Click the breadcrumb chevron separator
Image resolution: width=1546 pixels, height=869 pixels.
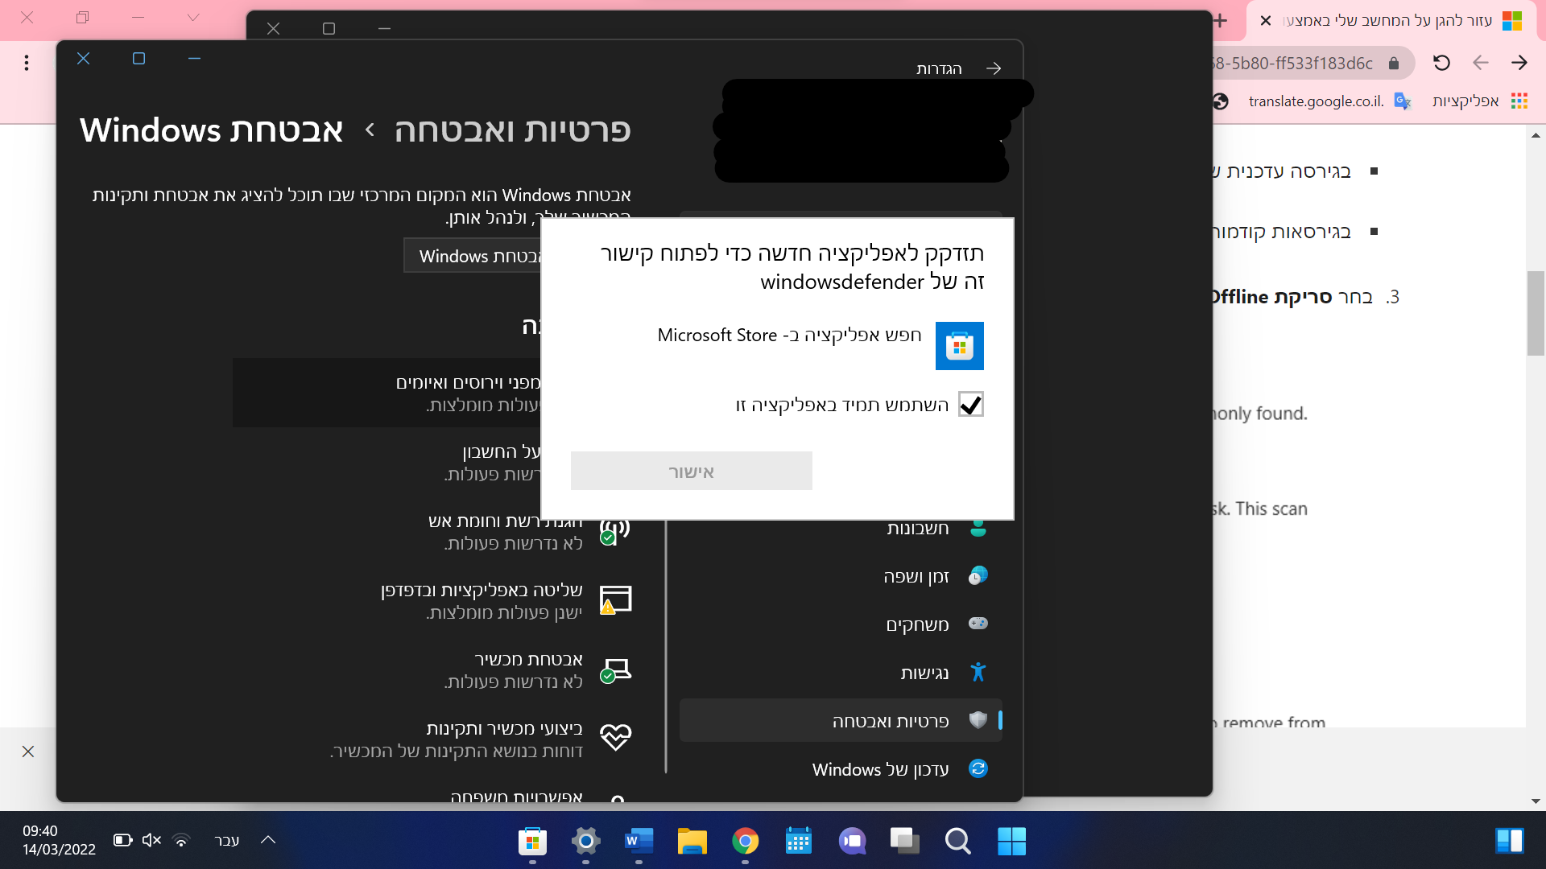pyautogui.click(x=370, y=130)
